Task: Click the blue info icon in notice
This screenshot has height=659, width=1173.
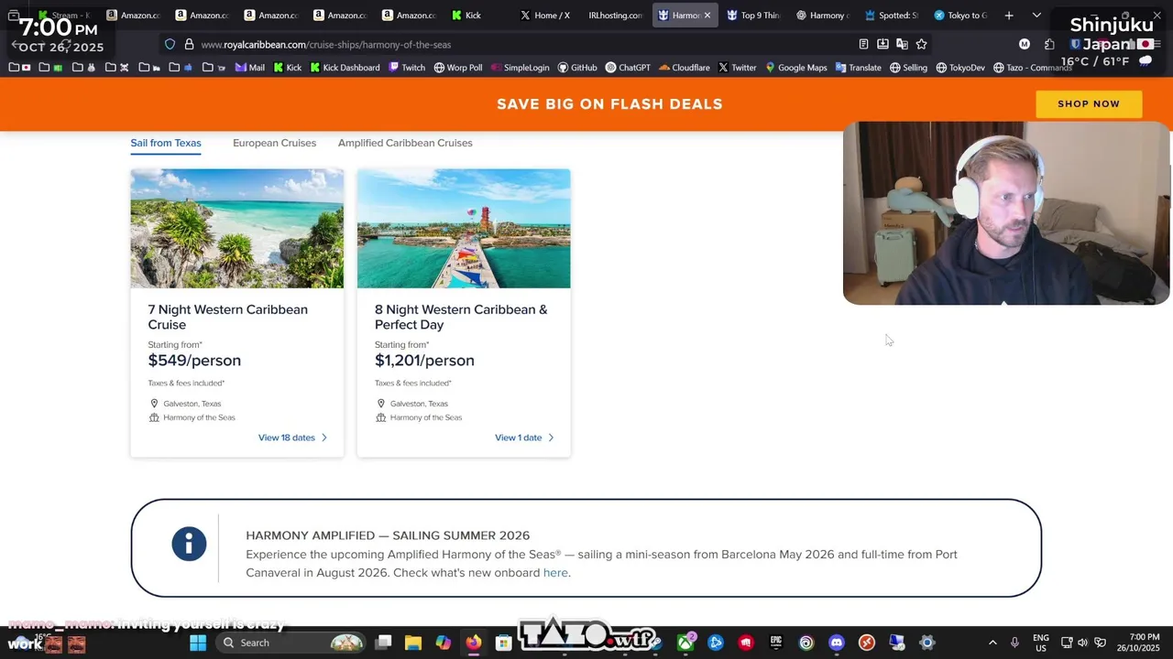Action: tap(189, 545)
